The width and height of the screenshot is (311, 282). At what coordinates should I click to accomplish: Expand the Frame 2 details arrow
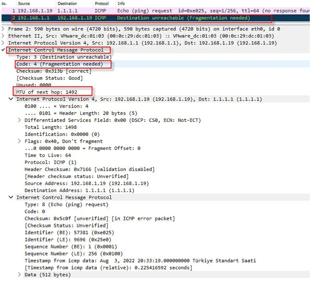coord(4,29)
